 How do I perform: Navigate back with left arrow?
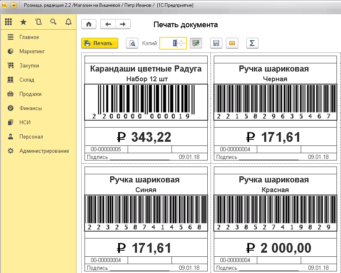108,24
